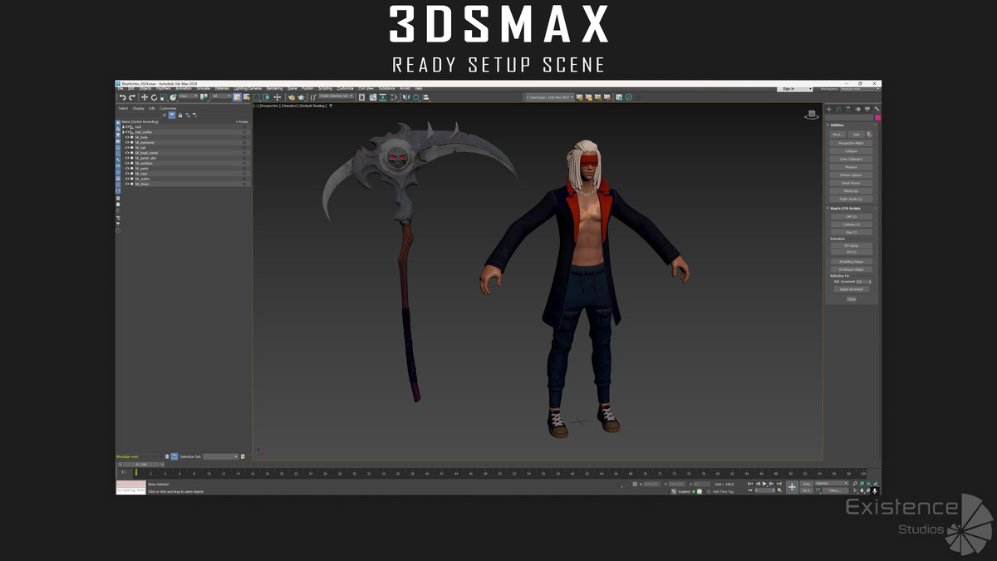Hide SK_hair with its eye icon

coord(127,147)
